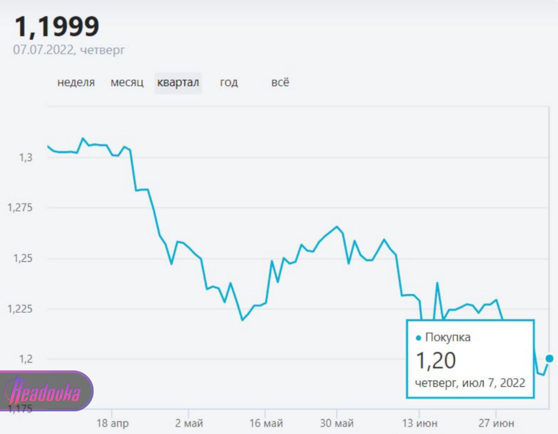Click the highlighted data point marker
Screen dimensions: 558x434
550,359
